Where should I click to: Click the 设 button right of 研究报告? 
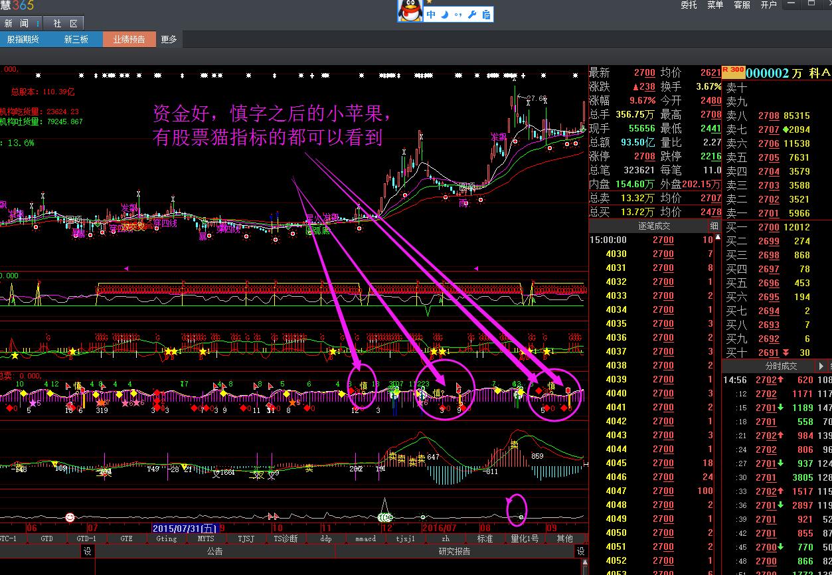(581, 551)
